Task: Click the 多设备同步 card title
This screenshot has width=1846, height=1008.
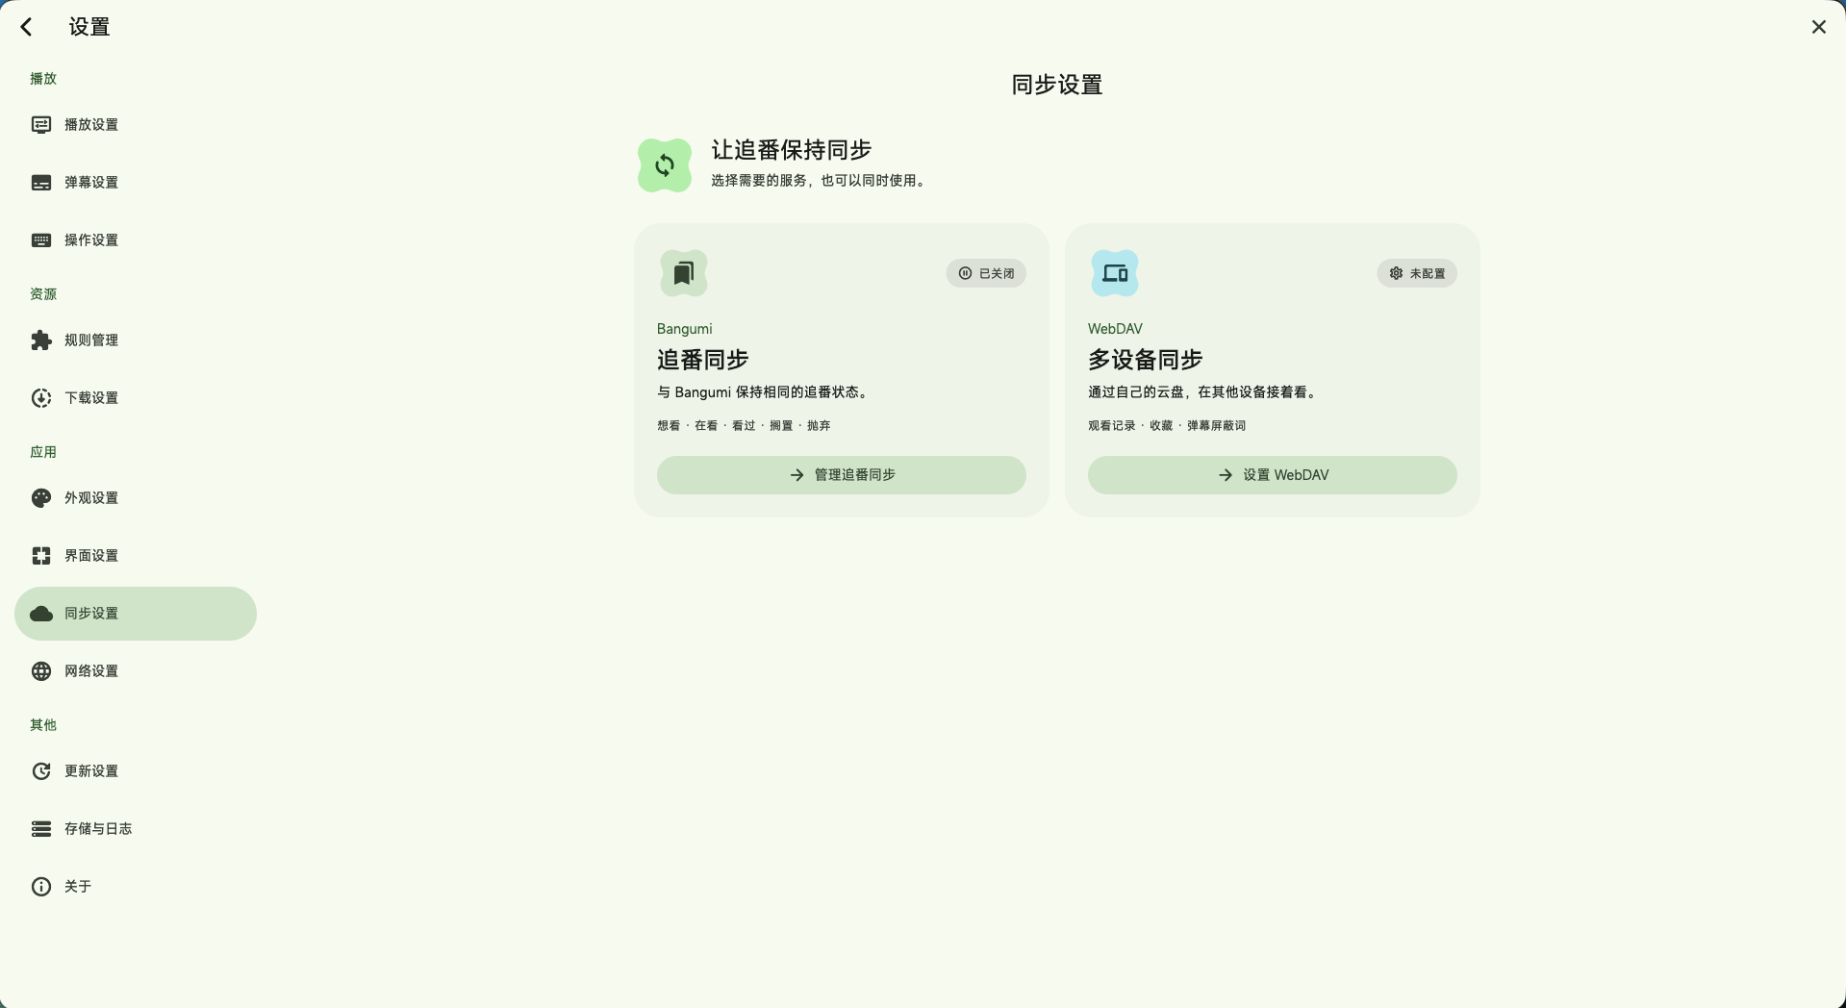Action: (1146, 360)
